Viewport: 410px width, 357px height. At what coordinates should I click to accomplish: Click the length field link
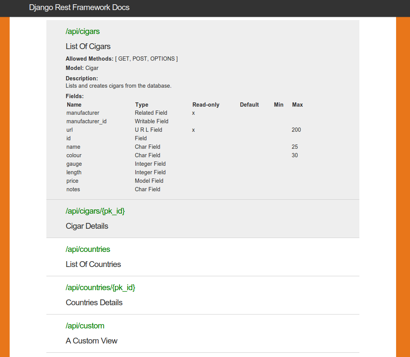coord(74,172)
